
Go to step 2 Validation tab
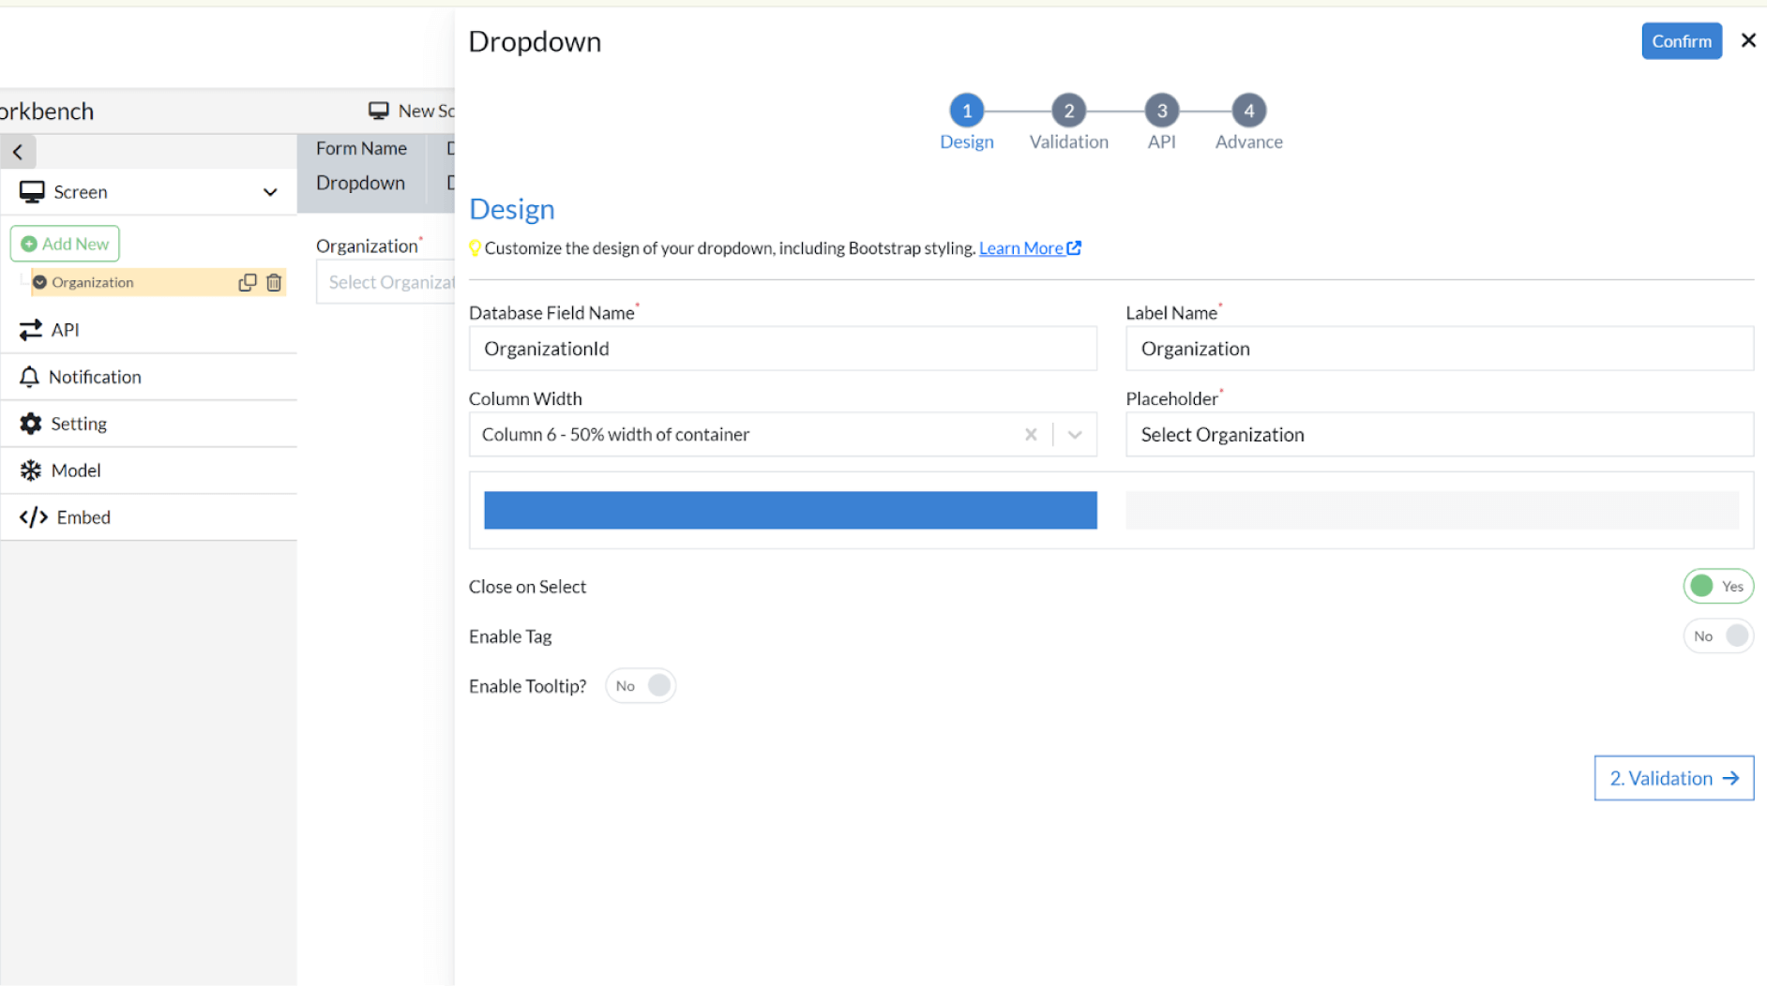pos(1068,112)
